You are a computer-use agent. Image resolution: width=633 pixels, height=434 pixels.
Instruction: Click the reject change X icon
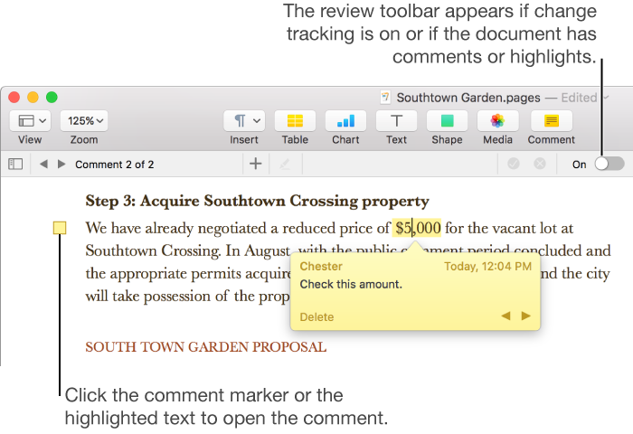[x=540, y=164]
